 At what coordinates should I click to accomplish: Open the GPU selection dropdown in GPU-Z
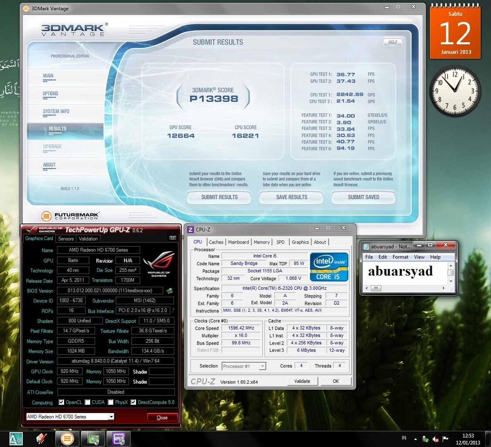(x=70, y=416)
